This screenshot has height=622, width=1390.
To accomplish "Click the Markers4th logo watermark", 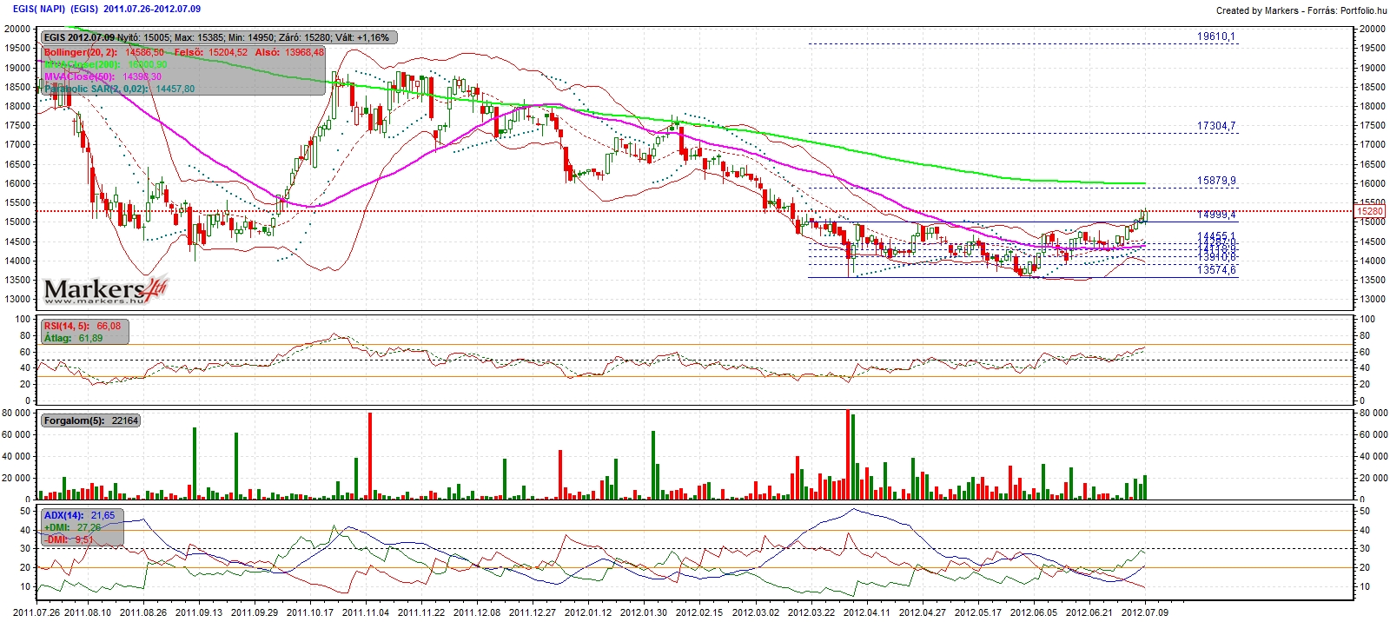I will tap(105, 290).
